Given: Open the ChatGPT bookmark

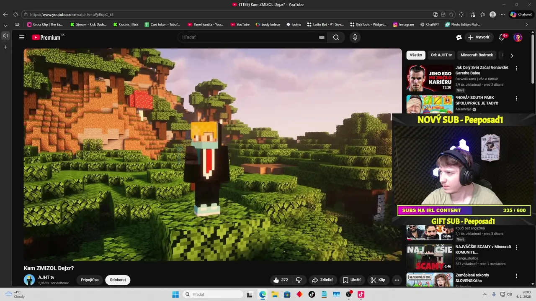Looking at the screenshot, I should point(430,25).
